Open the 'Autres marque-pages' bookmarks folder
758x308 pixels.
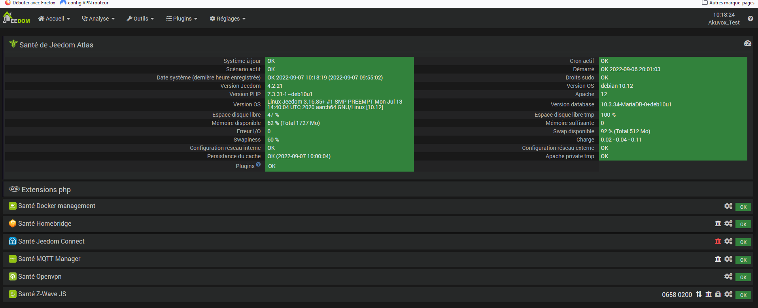tap(728, 3)
